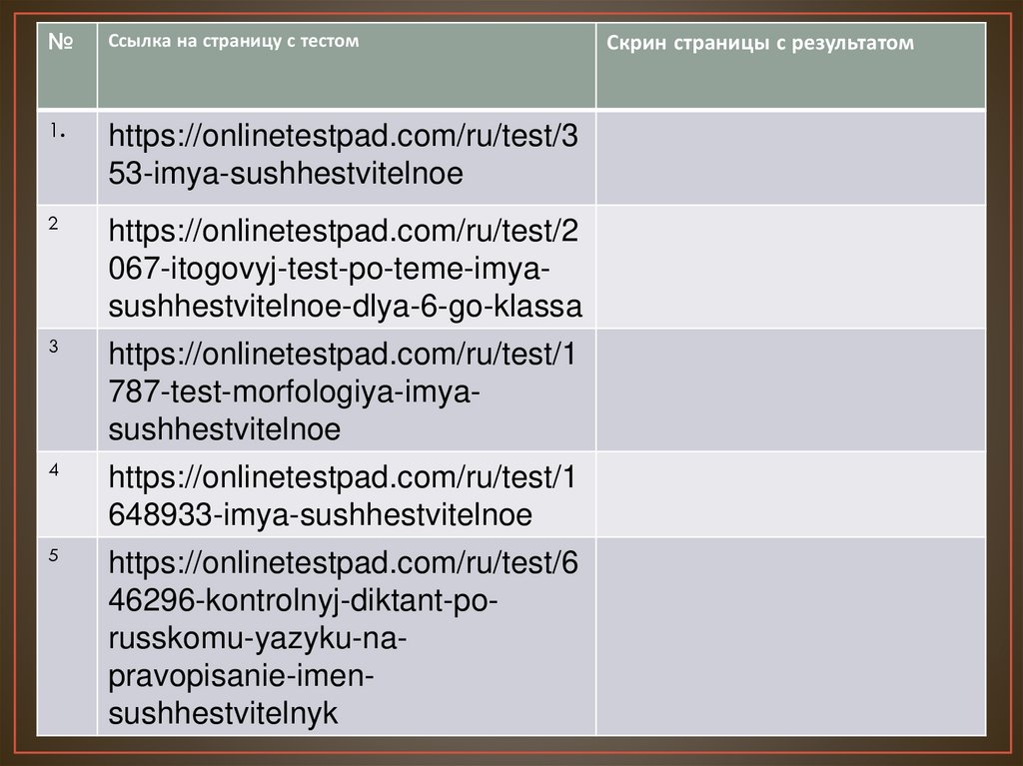Open the 1787-test-morfologiya link
Screen dimensions: 1023x766
[343, 391]
